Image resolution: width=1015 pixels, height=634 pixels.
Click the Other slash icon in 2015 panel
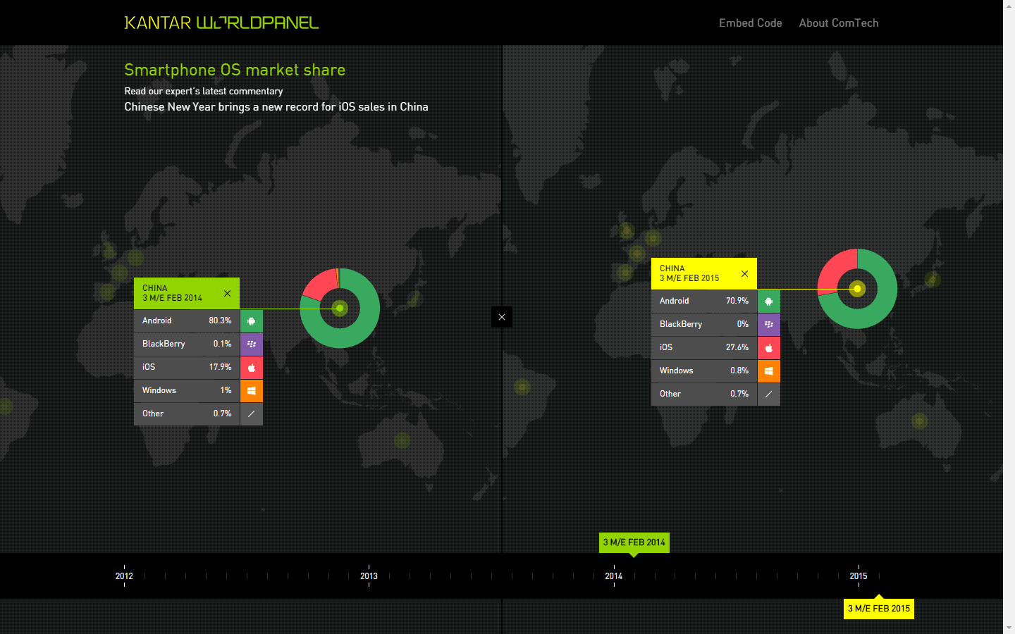point(769,394)
